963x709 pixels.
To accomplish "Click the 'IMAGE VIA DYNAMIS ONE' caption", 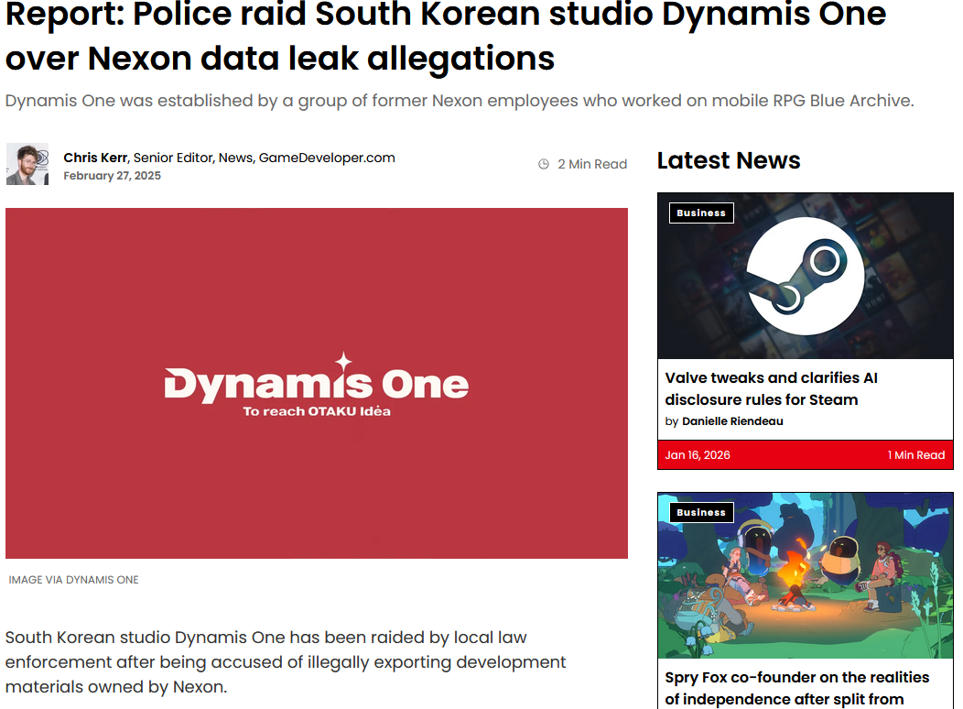I will (74, 580).
